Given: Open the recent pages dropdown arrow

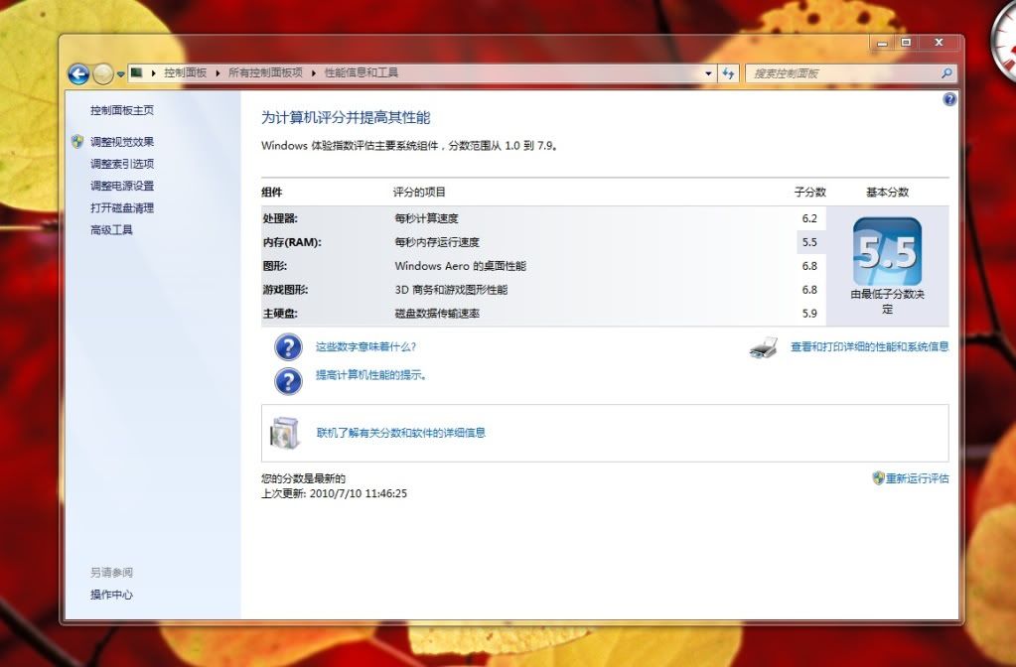Looking at the screenshot, I should click(120, 74).
